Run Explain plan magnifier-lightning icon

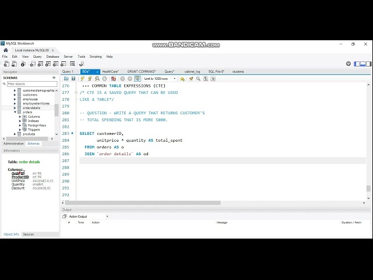pyautogui.click(x=97, y=79)
